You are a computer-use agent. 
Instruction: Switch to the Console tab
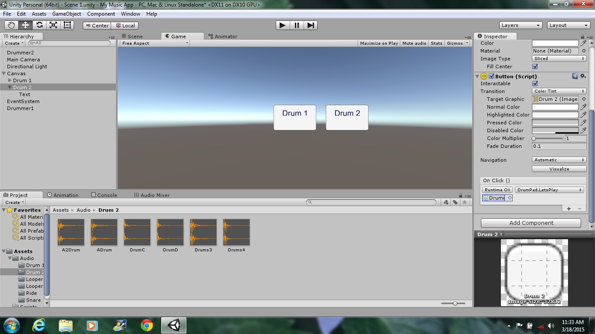coord(104,195)
